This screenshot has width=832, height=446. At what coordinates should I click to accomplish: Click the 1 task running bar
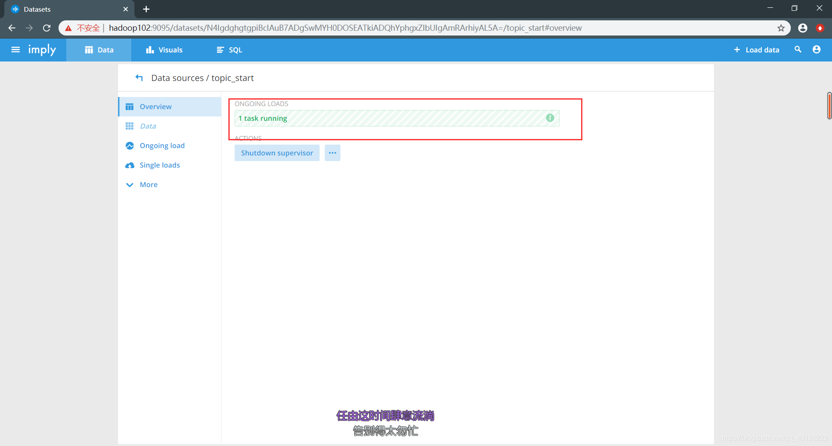[x=397, y=118]
